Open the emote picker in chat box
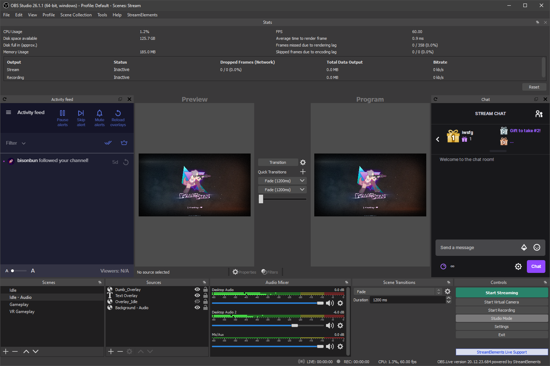Image resolution: width=550 pixels, height=366 pixels. coord(537,248)
